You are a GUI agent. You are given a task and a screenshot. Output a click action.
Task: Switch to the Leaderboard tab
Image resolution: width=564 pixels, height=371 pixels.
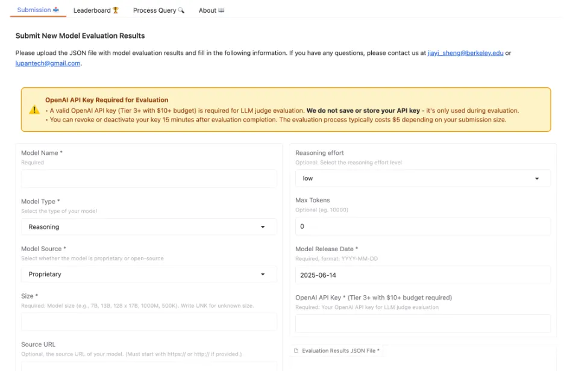point(96,10)
